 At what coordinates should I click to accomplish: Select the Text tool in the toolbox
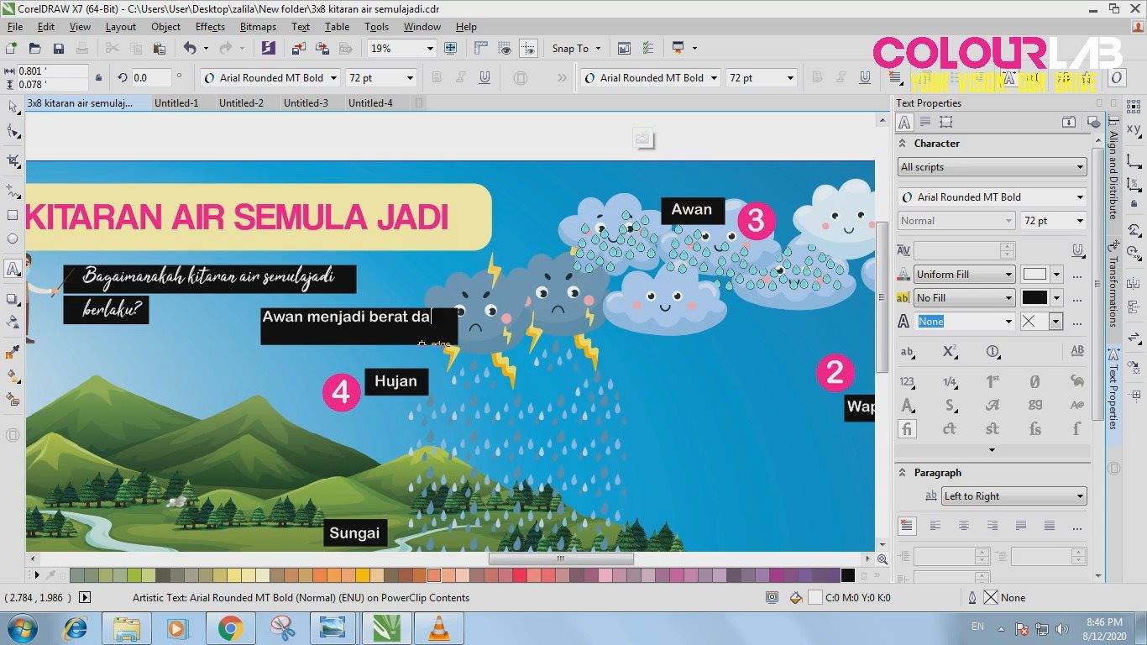pos(13,269)
